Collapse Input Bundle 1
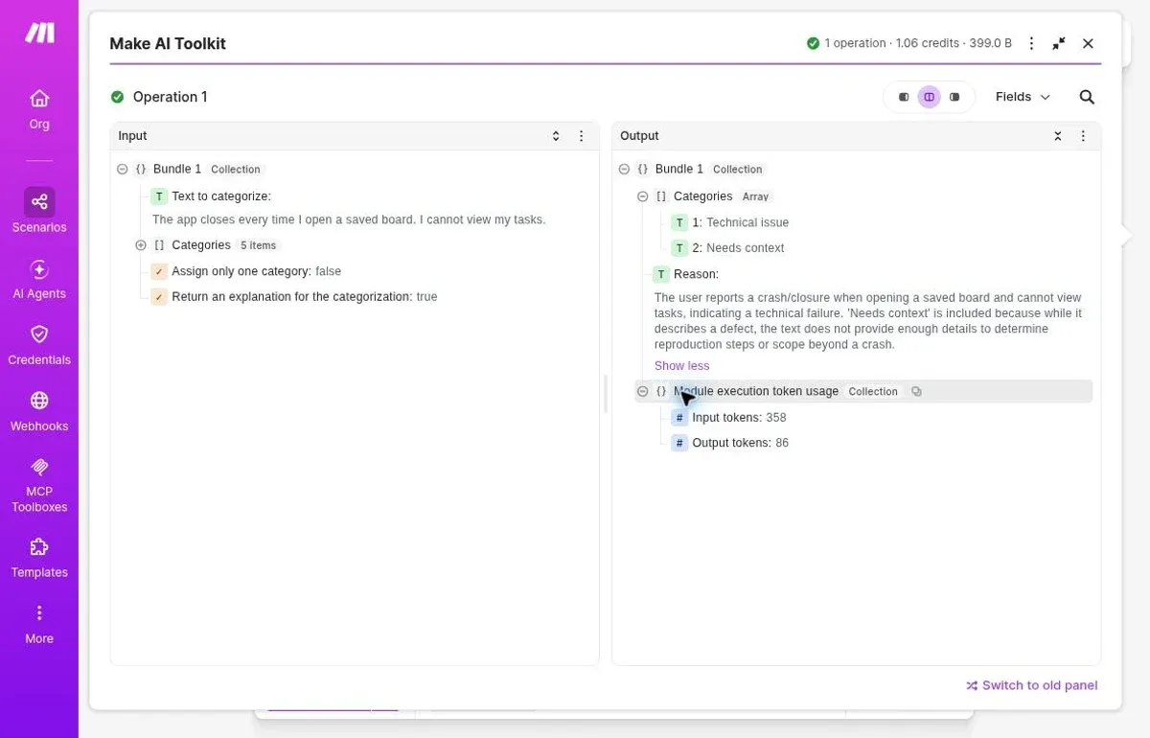Viewport: 1150px width, 738px height. coord(123,169)
